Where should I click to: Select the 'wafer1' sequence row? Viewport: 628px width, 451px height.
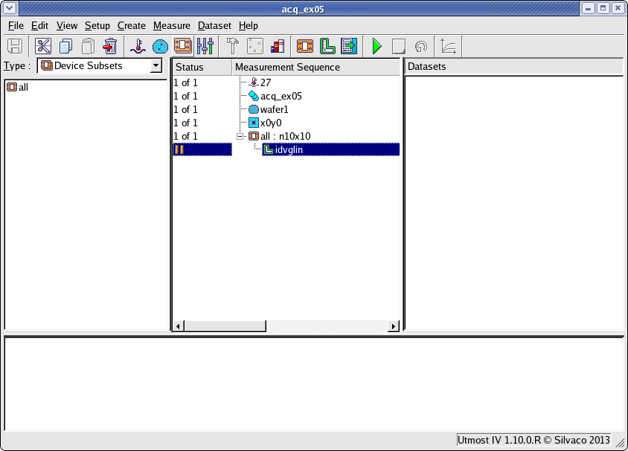(x=269, y=109)
